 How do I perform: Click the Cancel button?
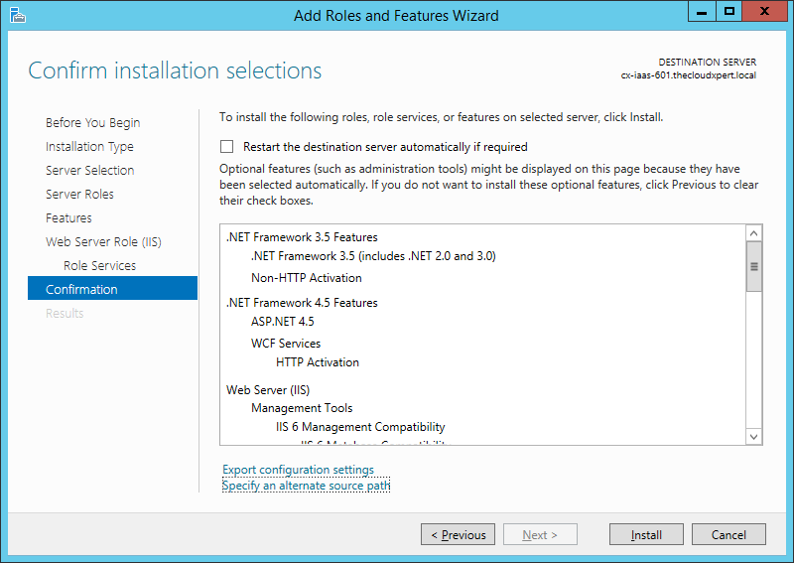pyautogui.click(x=728, y=534)
